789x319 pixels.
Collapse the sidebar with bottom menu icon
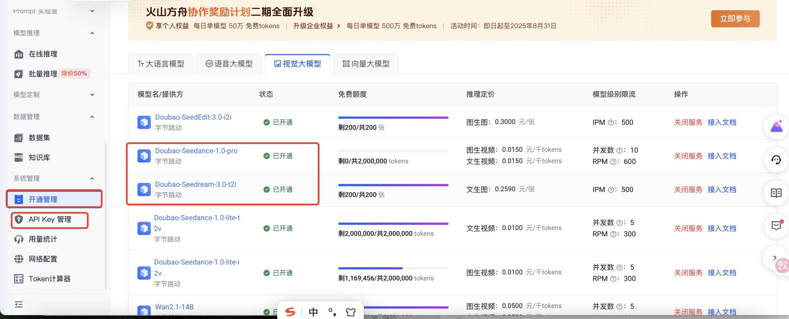[19, 304]
